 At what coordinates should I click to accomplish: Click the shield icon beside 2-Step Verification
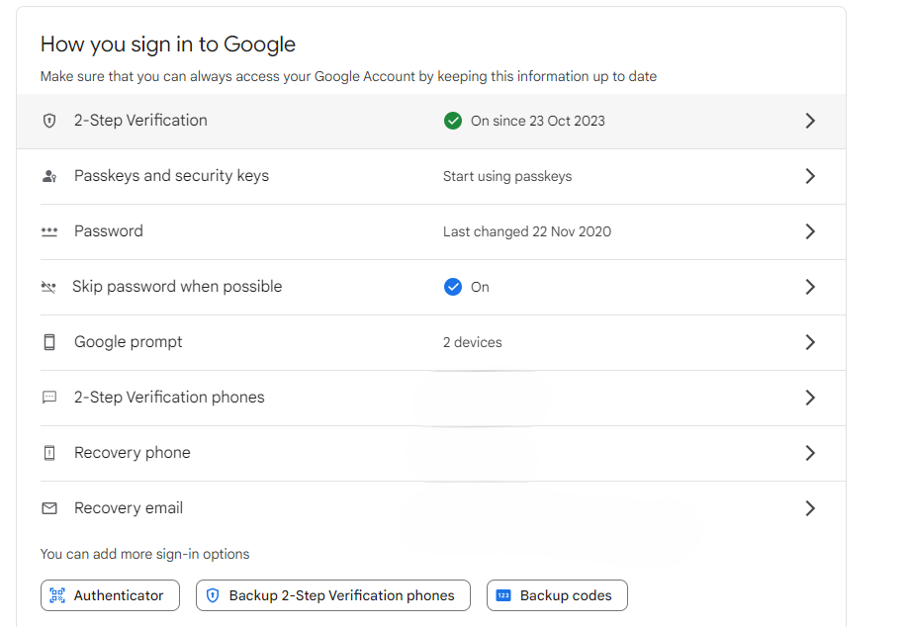49,121
